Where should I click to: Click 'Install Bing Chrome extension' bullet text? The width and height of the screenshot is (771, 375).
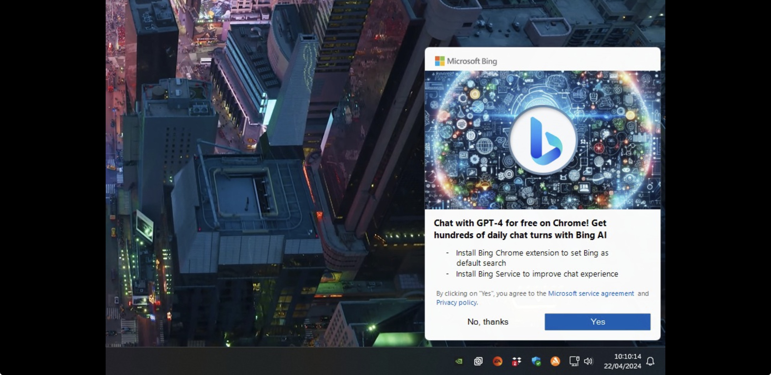tap(532, 258)
